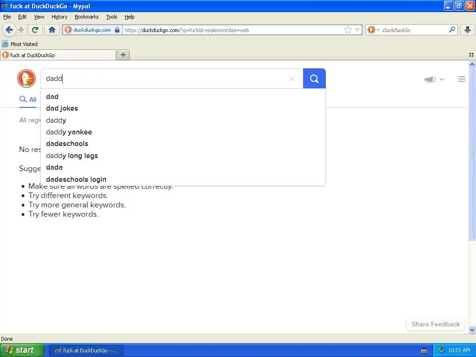This screenshot has height=357, width=476.
Task: Open the search engine selector dropdown
Action: pos(373,30)
